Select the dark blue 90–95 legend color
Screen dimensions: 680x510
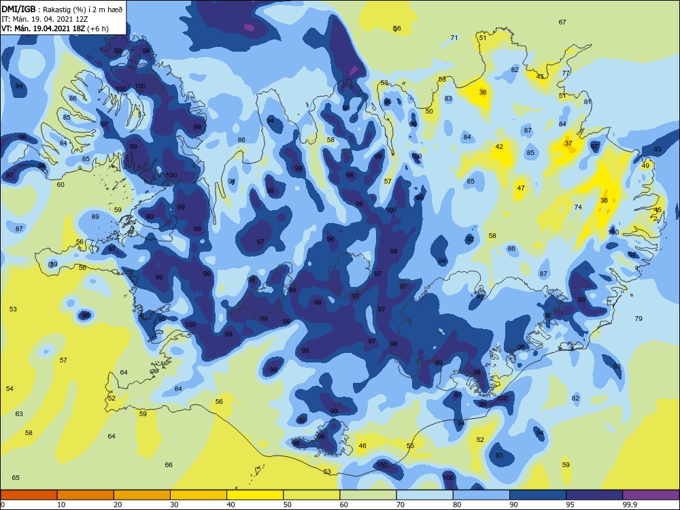538,495
